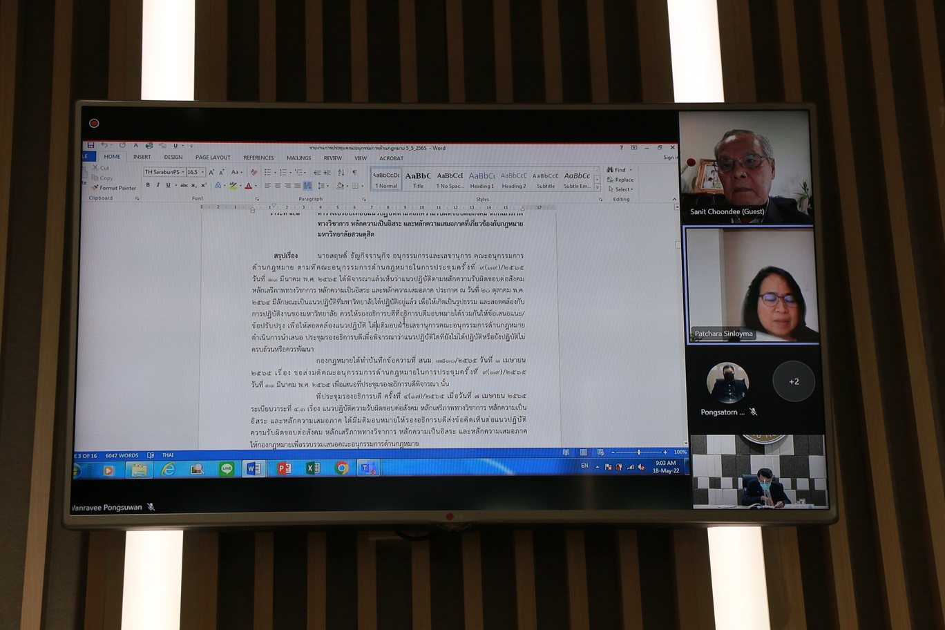945x630 pixels.
Task: Click the Undo arrow in the quick access toolbar
Action: tap(104, 145)
